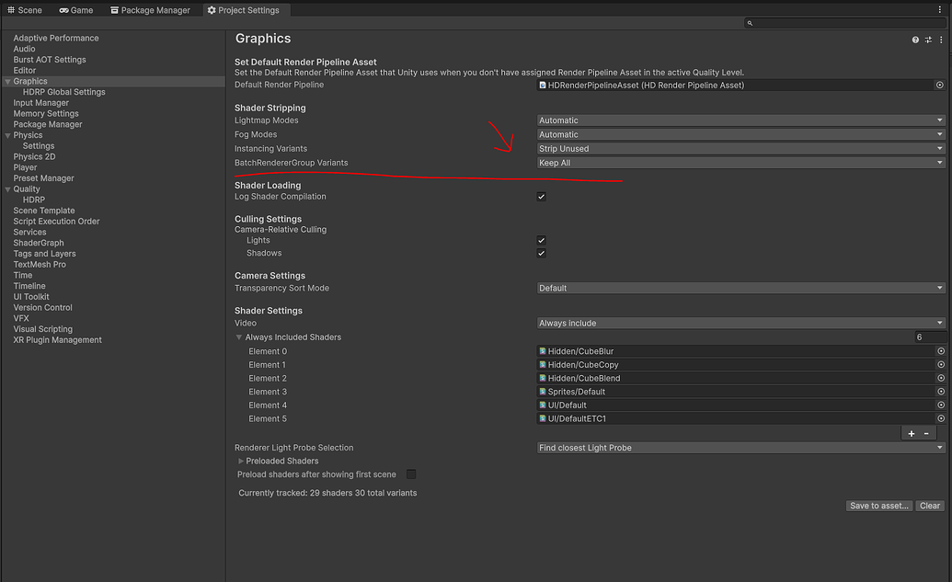This screenshot has width=952, height=582.
Task: Open Graphics settings help documentation icon
Action: tap(915, 40)
